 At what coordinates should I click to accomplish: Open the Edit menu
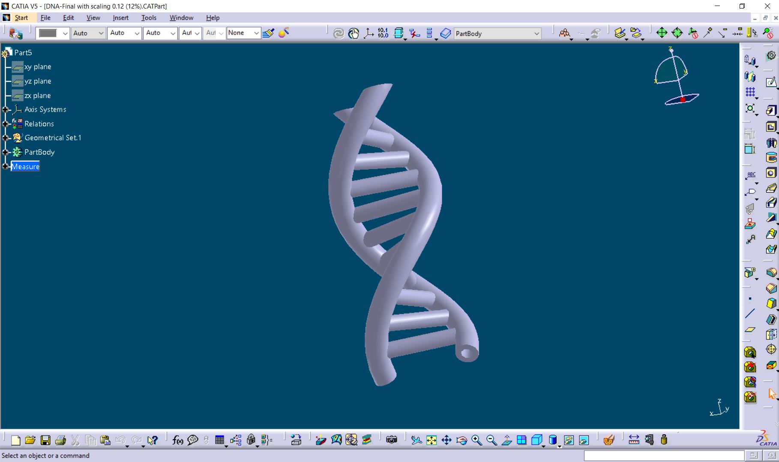click(69, 18)
